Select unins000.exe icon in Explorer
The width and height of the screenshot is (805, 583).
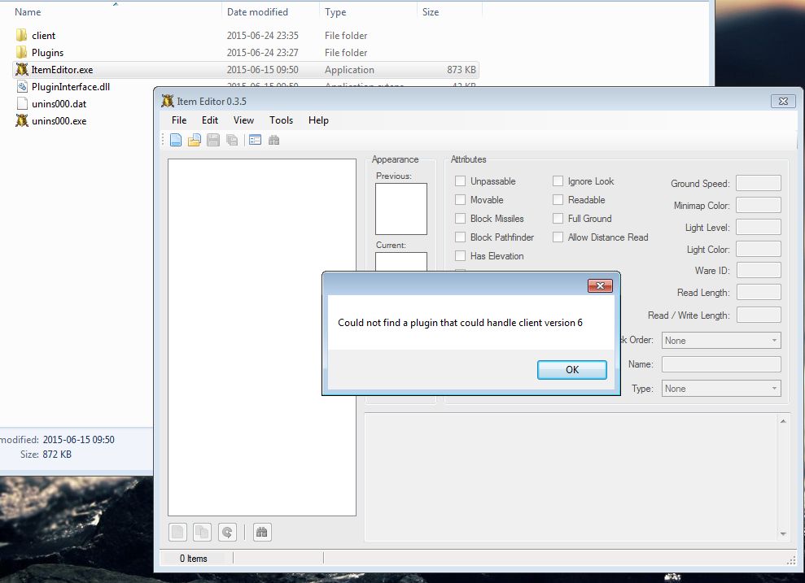coord(21,120)
